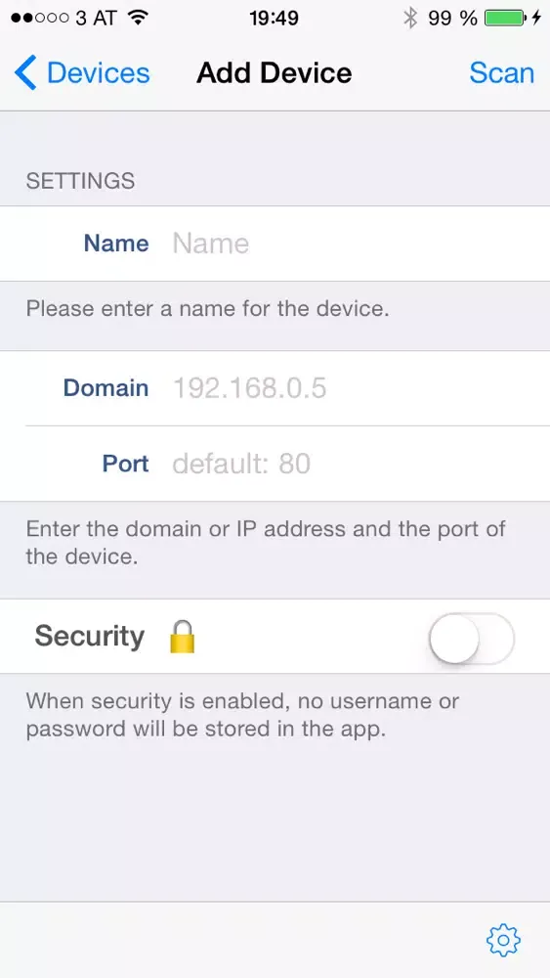Tap the yellow padlock icon
The height and width of the screenshot is (978, 550).
pos(182,637)
